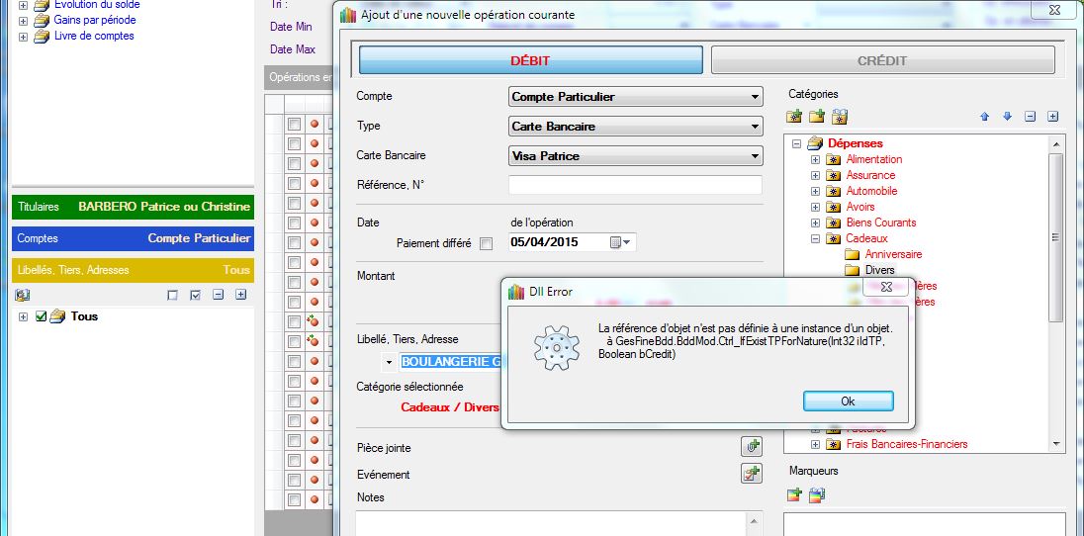Screen dimensions: 1084x536
Task: Switch to the CRÉDIT tab
Action: (x=881, y=60)
